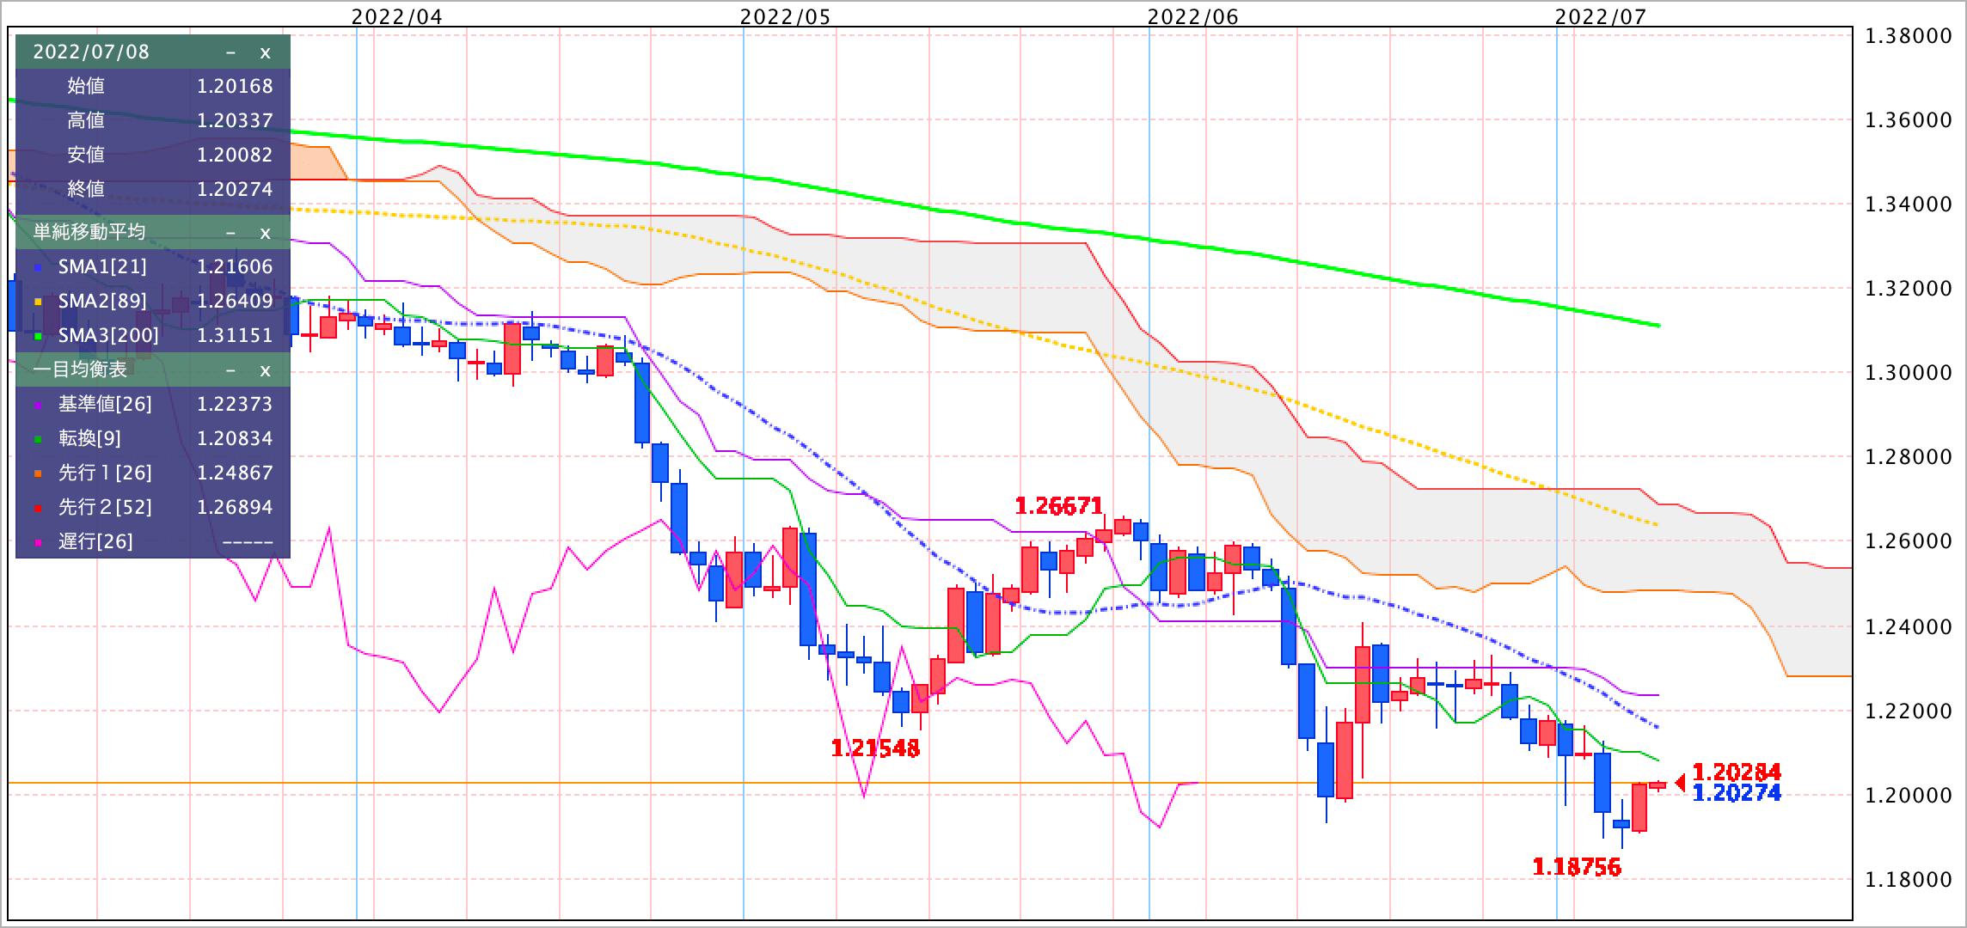Click the red current-price arrow marker
Viewport: 1967px width, 928px height.
1680,783
